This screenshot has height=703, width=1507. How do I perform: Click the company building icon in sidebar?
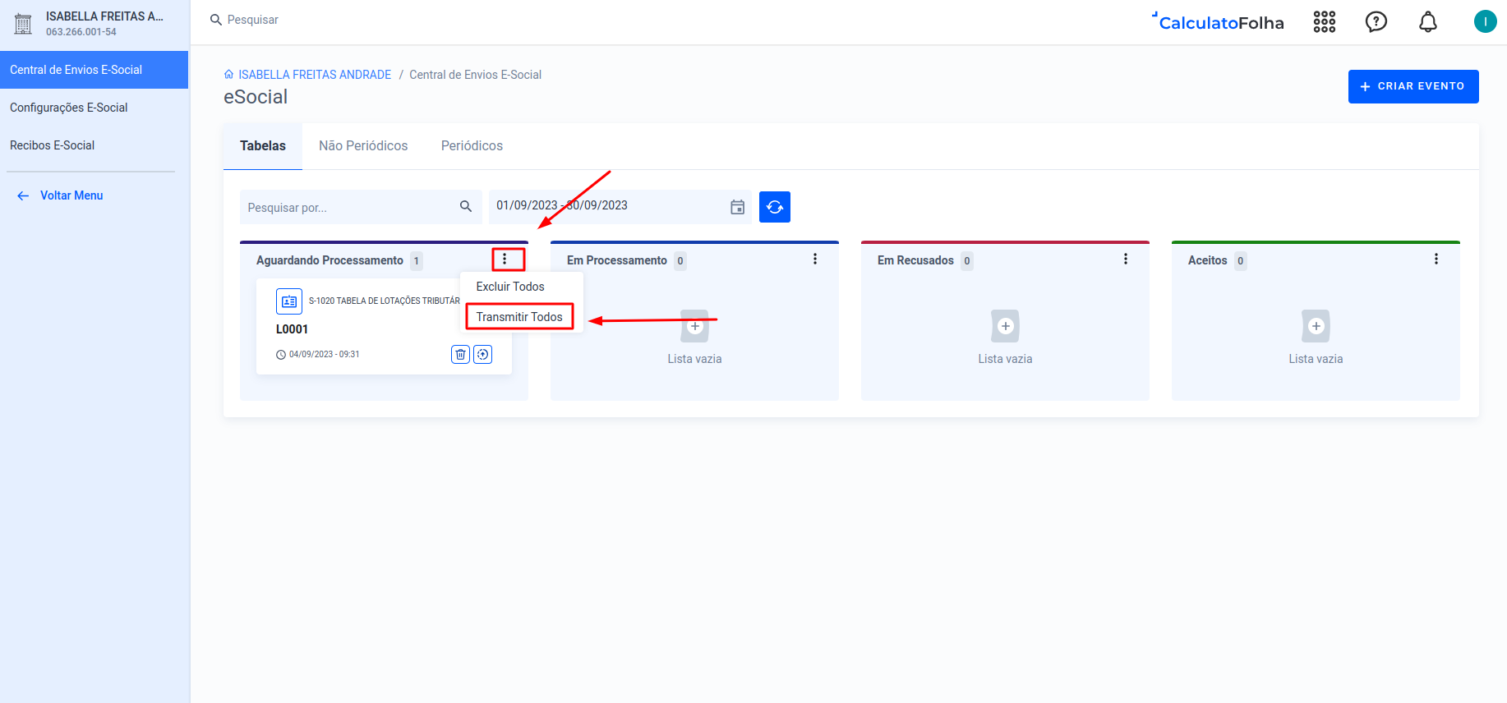tap(23, 24)
